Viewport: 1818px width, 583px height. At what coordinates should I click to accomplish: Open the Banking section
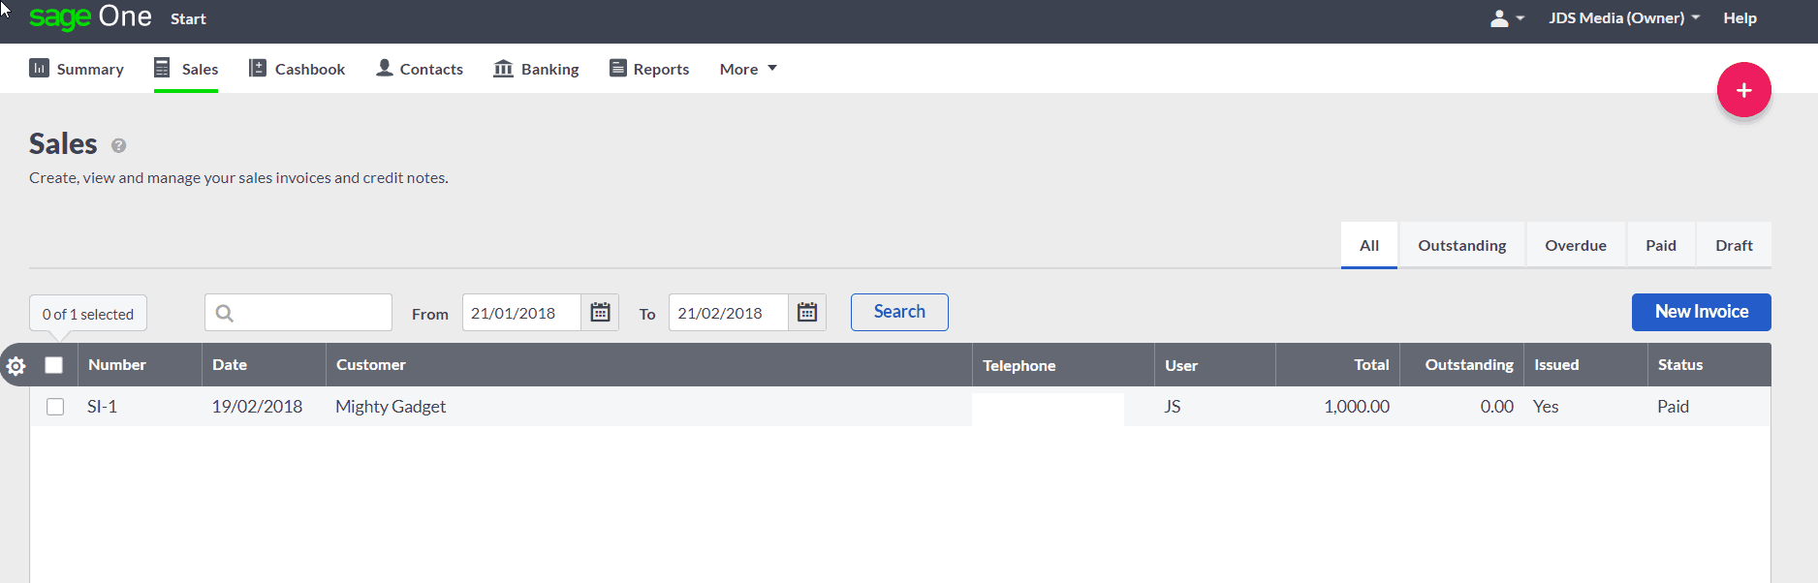(536, 69)
